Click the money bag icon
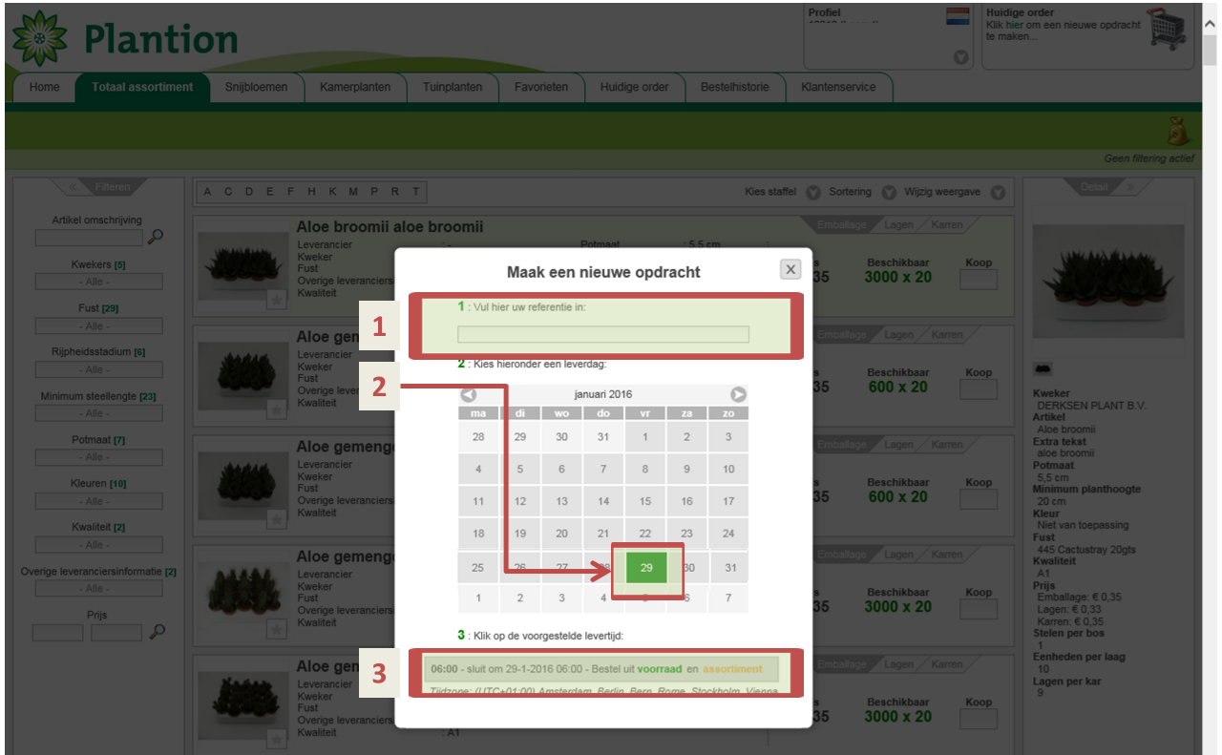Image resolution: width=1222 pixels, height=755 pixels. (1178, 132)
